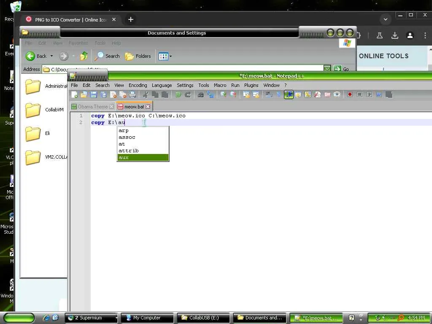Click the Zoom In toolbar icon
432x324 pixels.
pos(224,95)
